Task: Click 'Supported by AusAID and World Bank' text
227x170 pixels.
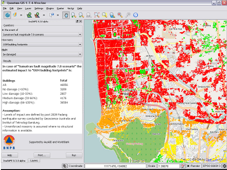Action: [49, 142]
